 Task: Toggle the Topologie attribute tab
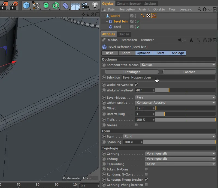coord(177,53)
